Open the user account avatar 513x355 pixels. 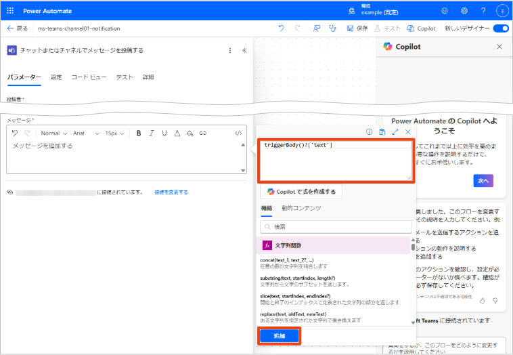pos(502,11)
